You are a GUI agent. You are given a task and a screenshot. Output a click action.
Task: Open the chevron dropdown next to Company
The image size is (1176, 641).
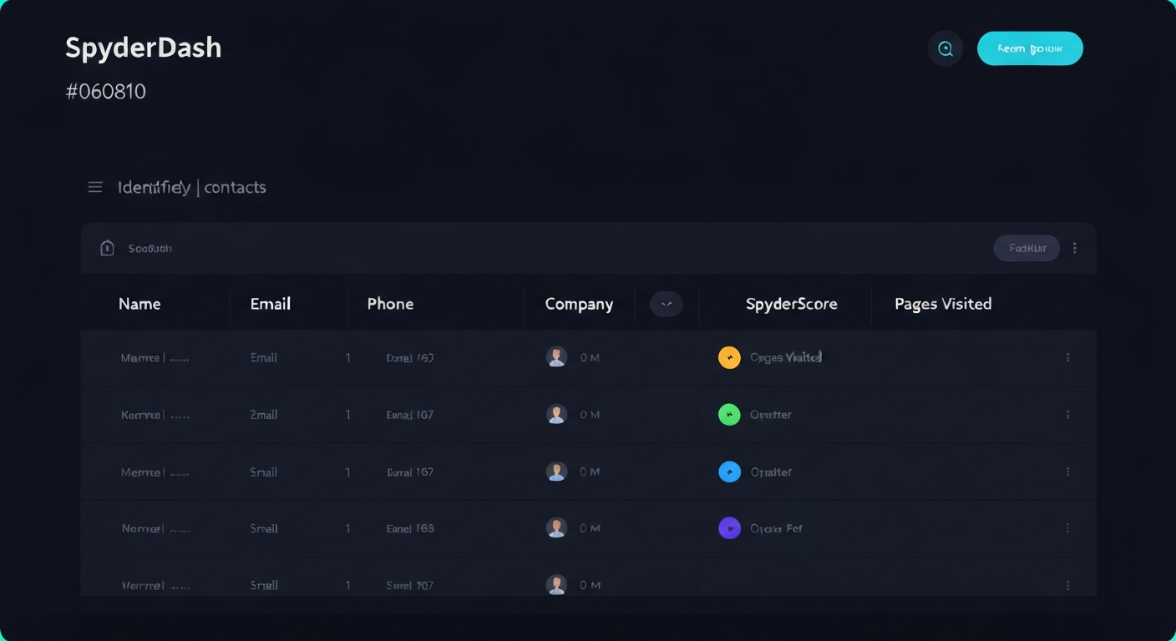(667, 304)
